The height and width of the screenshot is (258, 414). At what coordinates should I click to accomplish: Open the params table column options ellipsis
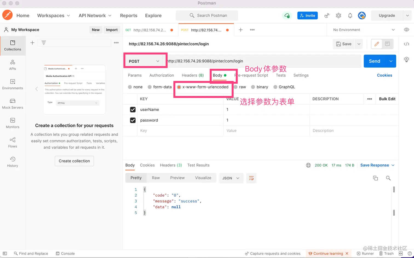pyautogui.click(x=370, y=99)
